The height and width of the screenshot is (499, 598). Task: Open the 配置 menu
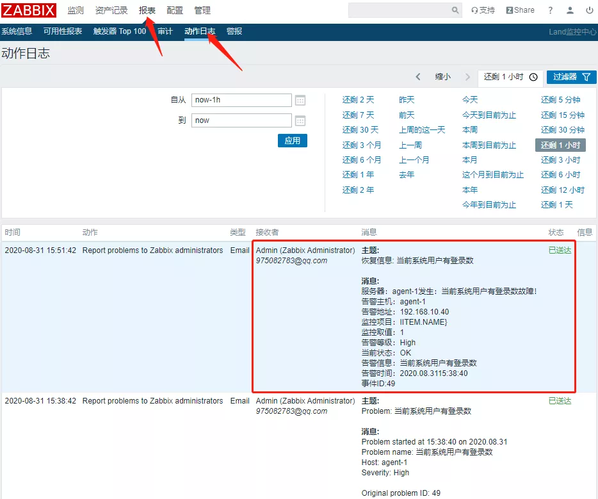(x=175, y=10)
